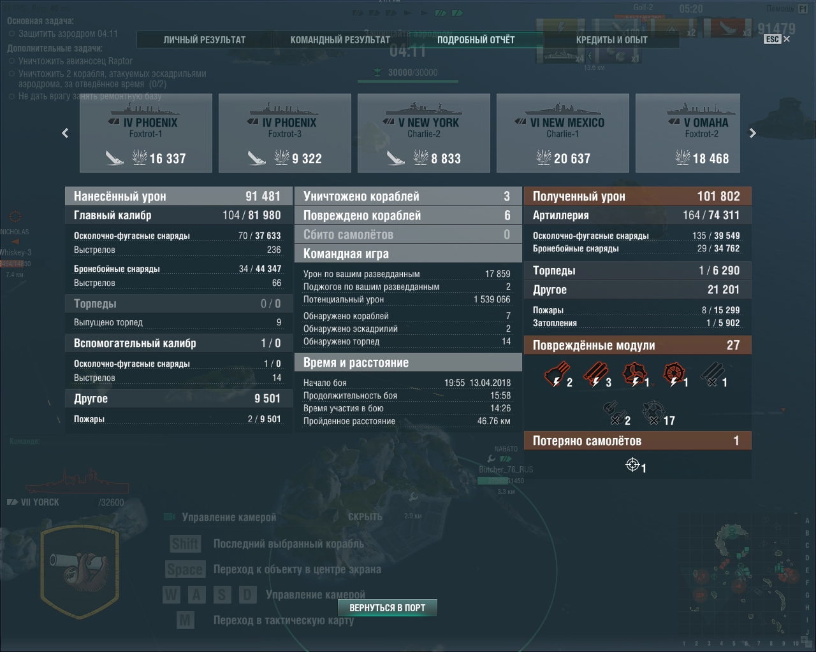816x652 pixels.
Task: Click damaged torpedo tubes module icon
Action: coord(595,374)
